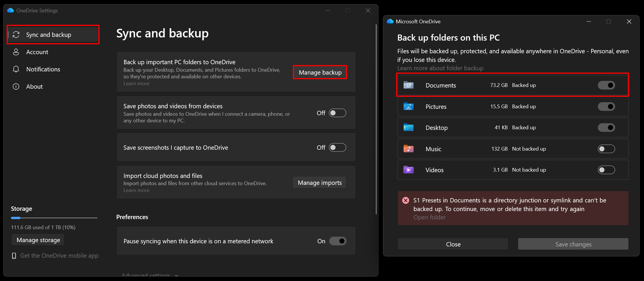Minimize the Microsoft OneDrive dialog
Viewport: 644px width, 281px height.
tap(589, 21)
